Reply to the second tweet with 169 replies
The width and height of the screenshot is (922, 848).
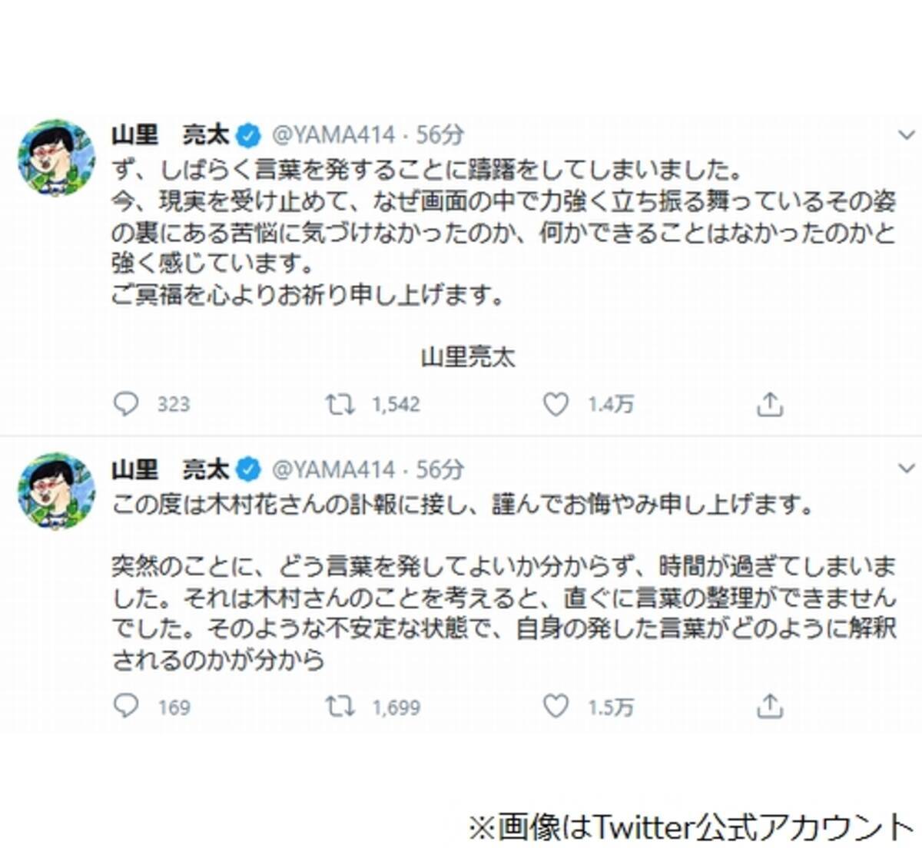pos(126,706)
